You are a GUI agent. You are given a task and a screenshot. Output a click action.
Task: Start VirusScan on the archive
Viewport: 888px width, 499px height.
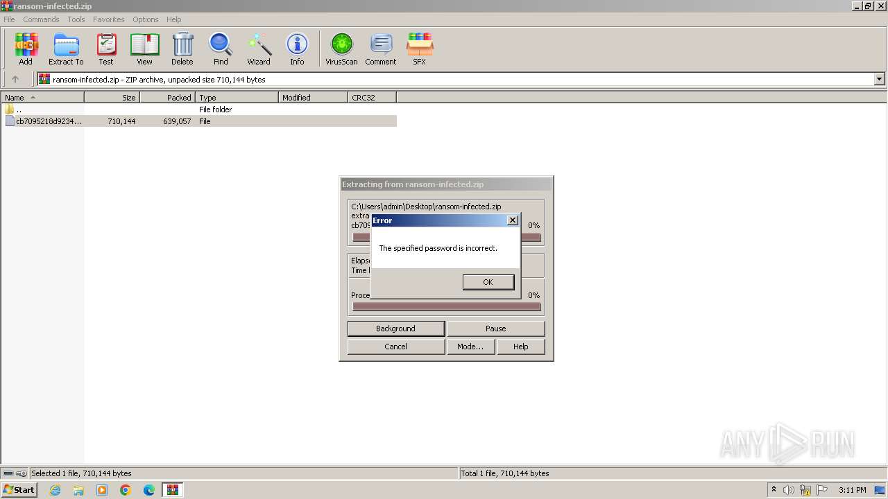[x=341, y=49]
